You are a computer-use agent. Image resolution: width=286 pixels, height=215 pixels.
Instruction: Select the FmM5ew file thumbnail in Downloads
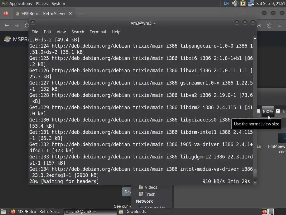coord(282,138)
